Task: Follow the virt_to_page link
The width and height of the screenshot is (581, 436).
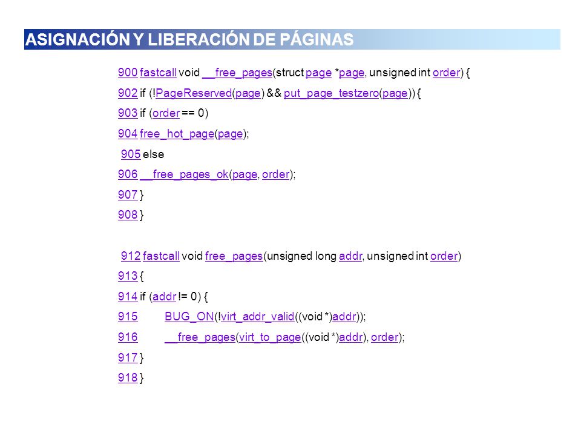Action: 270,337
